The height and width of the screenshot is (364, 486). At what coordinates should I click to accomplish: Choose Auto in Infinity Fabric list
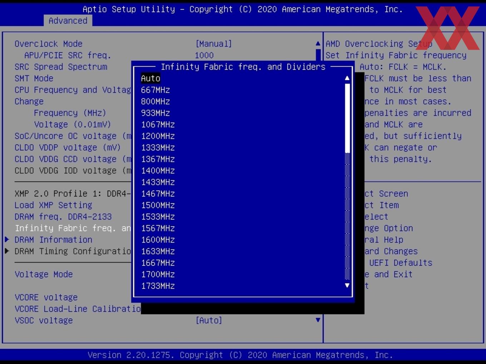150,78
